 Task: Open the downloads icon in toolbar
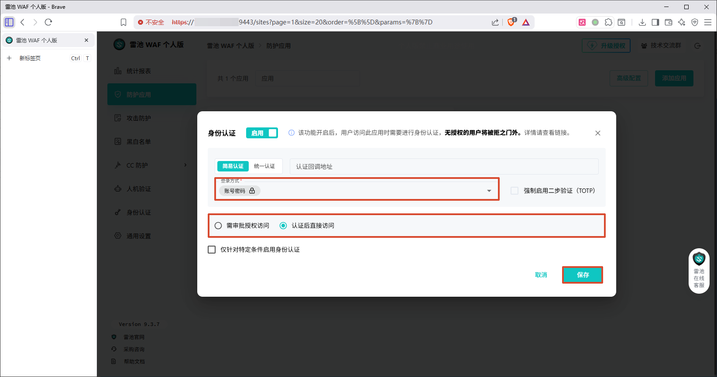point(642,22)
